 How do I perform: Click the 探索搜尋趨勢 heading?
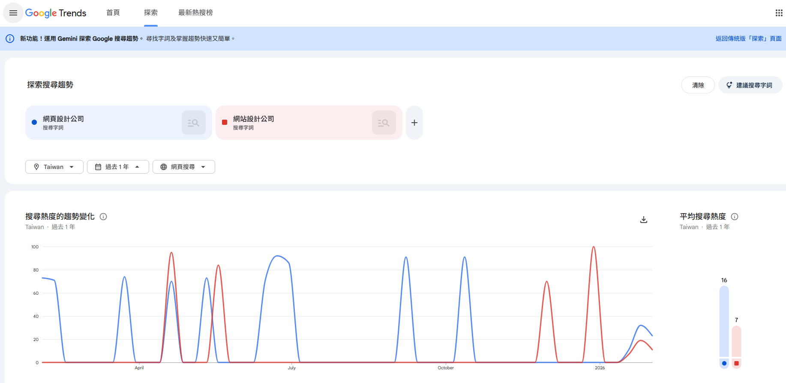pyautogui.click(x=50, y=85)
